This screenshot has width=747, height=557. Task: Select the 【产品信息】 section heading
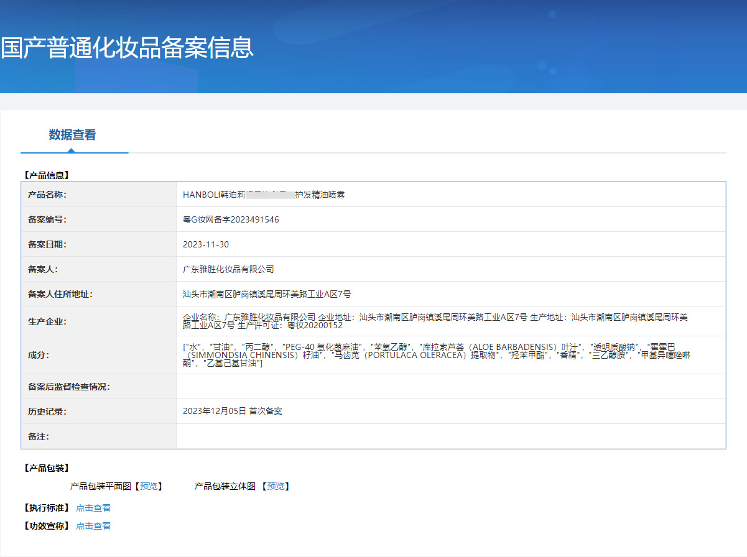(46, 175)
